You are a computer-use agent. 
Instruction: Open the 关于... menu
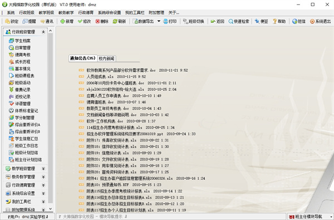pos(174,13)
